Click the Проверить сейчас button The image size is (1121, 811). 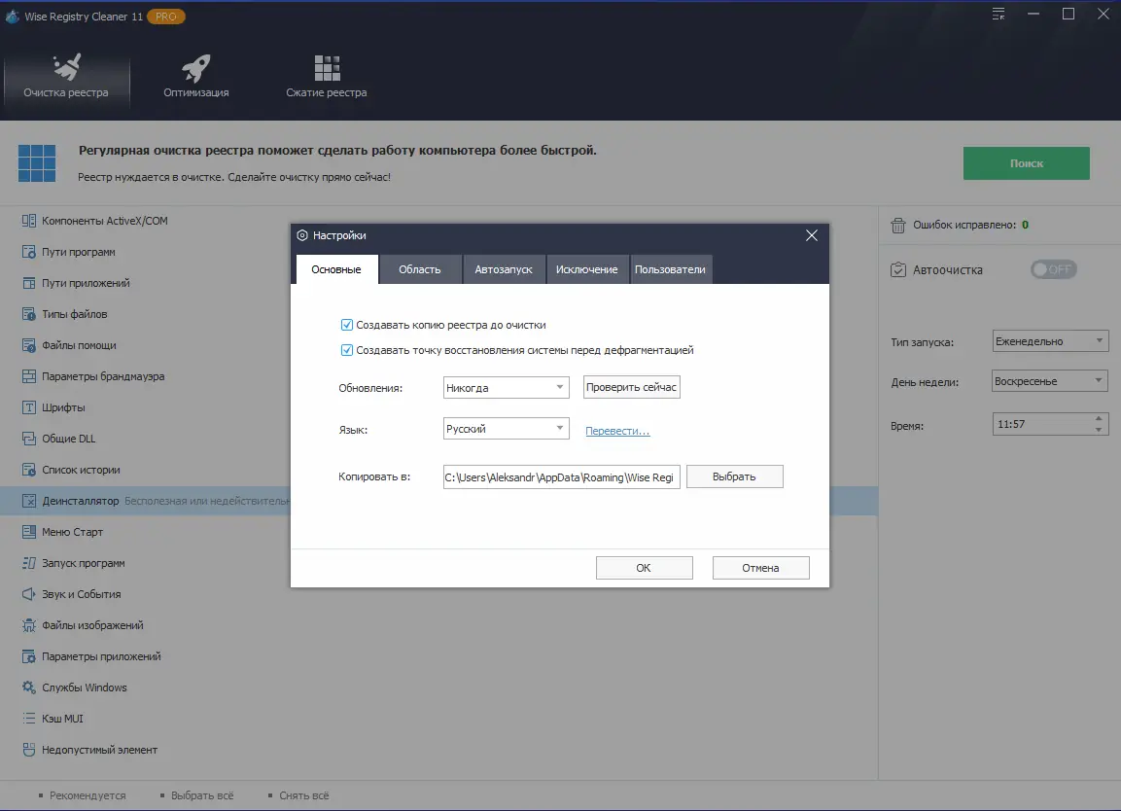[x=631, y=387]
